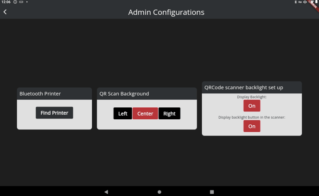Tap the Android back navigation triangle
This screenshot has width=319, height=196.
106,192
